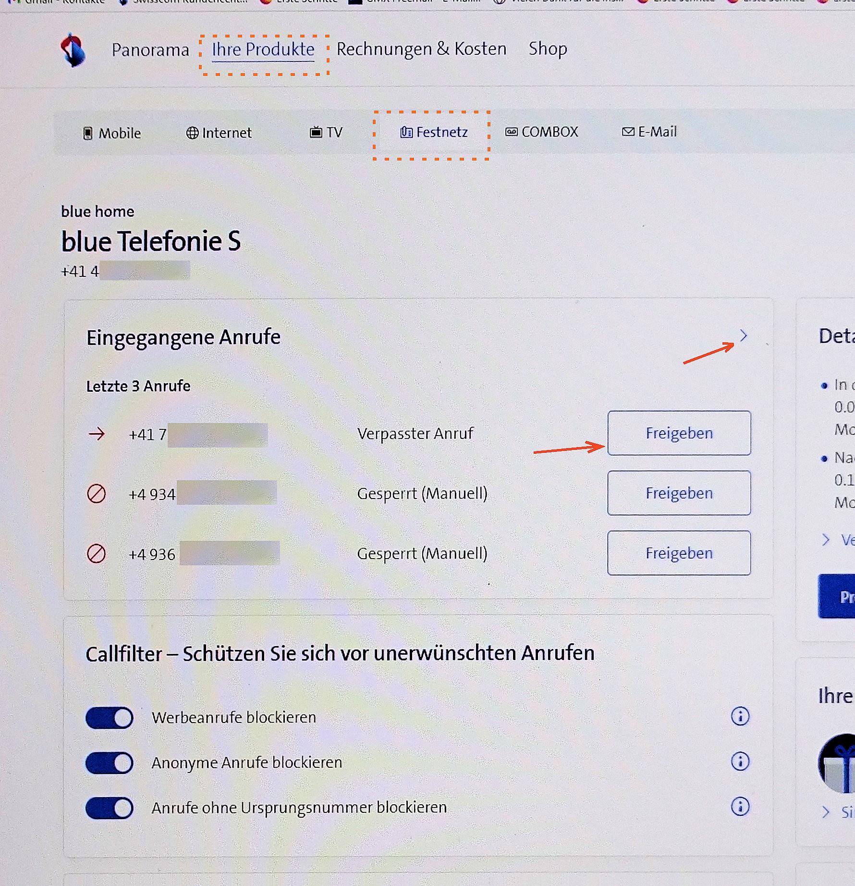855x886 pixels.
Task: Open info for Anrufe ohne Ursprungsnummer blockieren
Action: pyautogui.click(x=740, y=807)
